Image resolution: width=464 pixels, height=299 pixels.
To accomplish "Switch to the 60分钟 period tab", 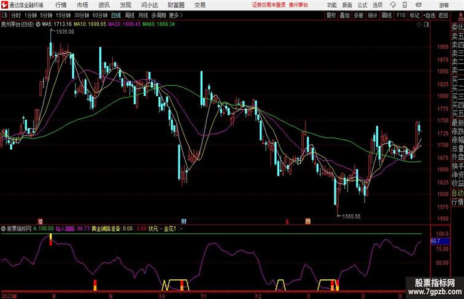I will (100, 15).
